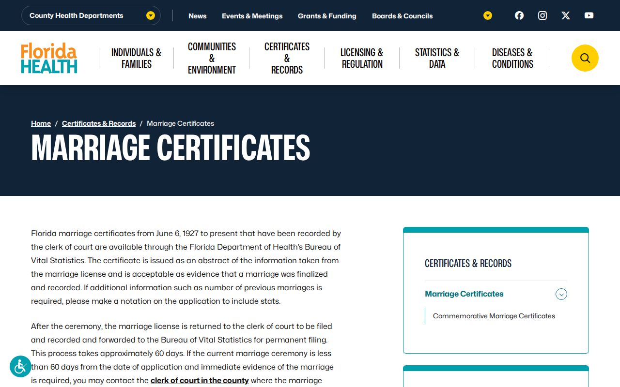Visit the Events & Meetings link
Viewport: 620px width, 387px height.
click(252, 16)
